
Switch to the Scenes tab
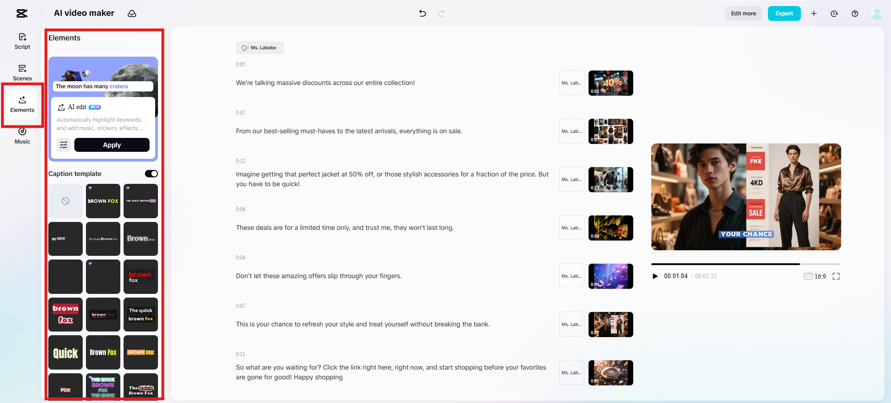point(22,73)
